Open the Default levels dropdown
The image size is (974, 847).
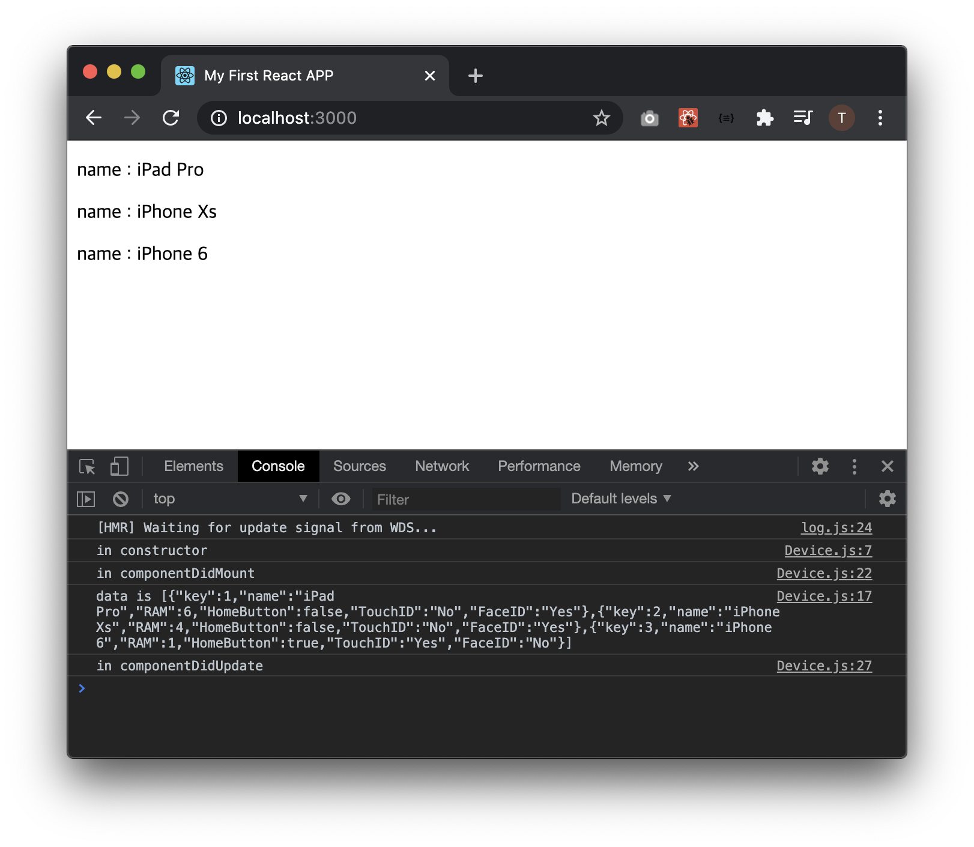(621, 499)
